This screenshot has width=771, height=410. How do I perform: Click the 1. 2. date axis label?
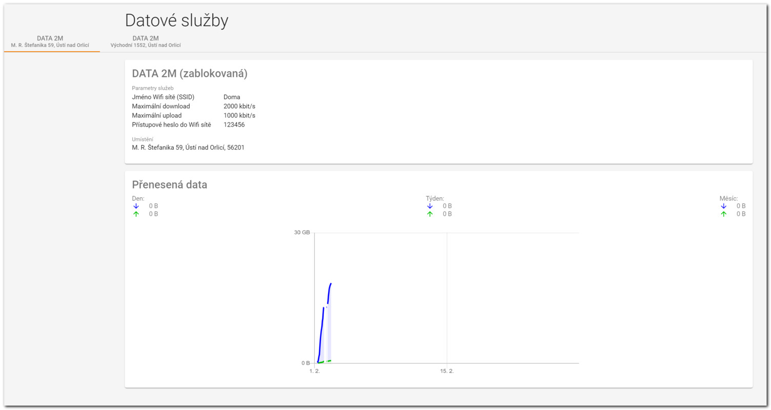point(315,371)
